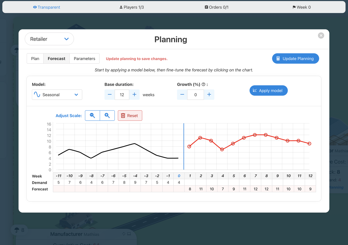
Task: Click the week 12 forecast point on chart
Action: (309, 144)
